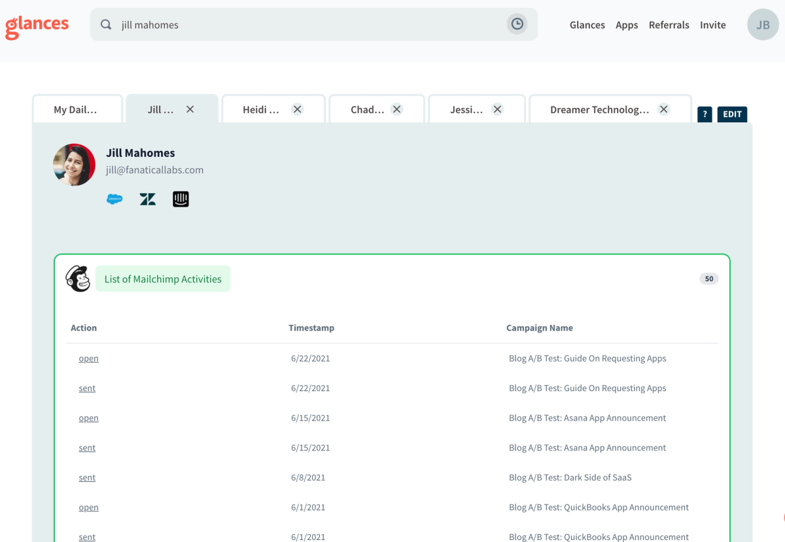This screenshot has width=785, height=542.
Task: Open the Glances menu item
Action: [x=587, y=25]
